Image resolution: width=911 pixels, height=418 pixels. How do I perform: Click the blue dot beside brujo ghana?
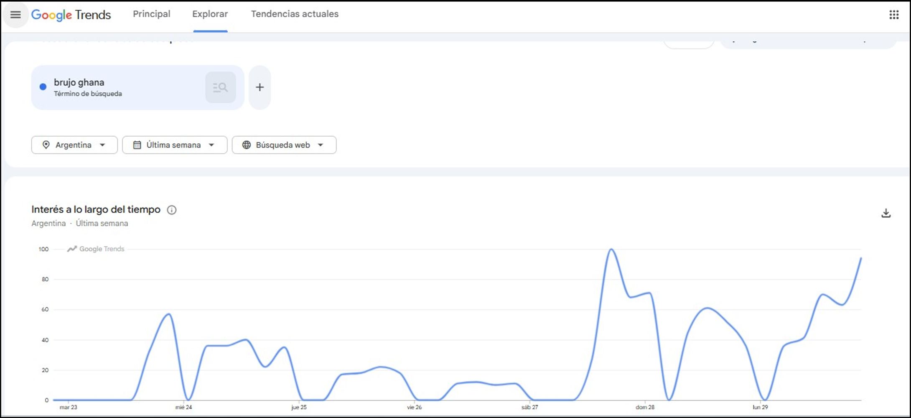click(x=43, y=87)
